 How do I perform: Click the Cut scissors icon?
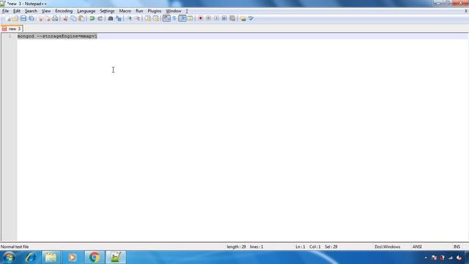coord(65,18)
